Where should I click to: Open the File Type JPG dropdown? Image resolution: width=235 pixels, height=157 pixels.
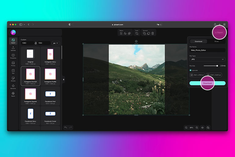click(x=207, y=59)
